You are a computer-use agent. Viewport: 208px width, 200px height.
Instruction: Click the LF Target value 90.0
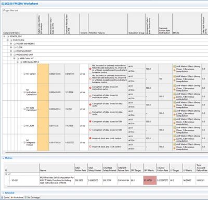(x=172, y=180)
